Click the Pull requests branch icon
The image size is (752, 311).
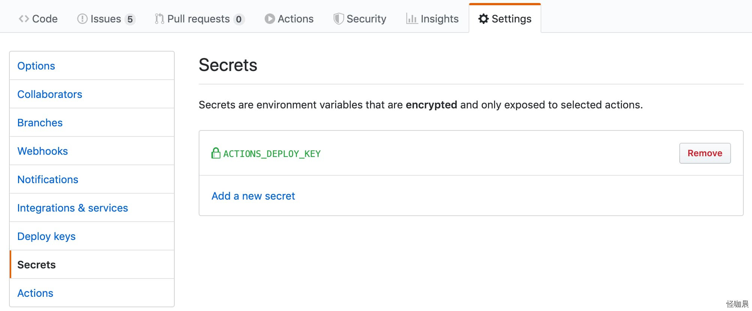tap(159, 19)
